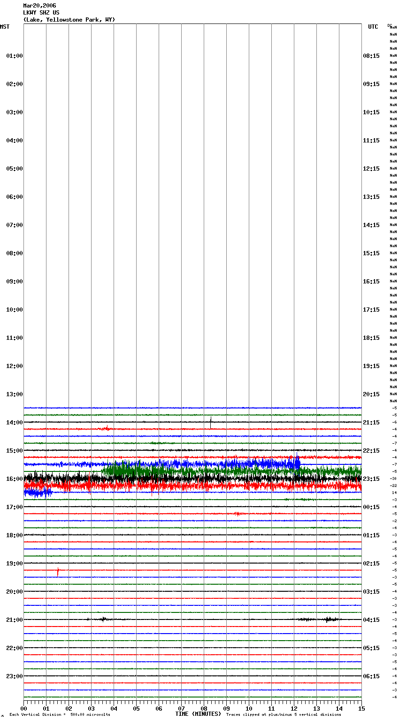Select the 00:15 UTC time label
This screenshot has width=399, height=721.
tap(371, 507)
